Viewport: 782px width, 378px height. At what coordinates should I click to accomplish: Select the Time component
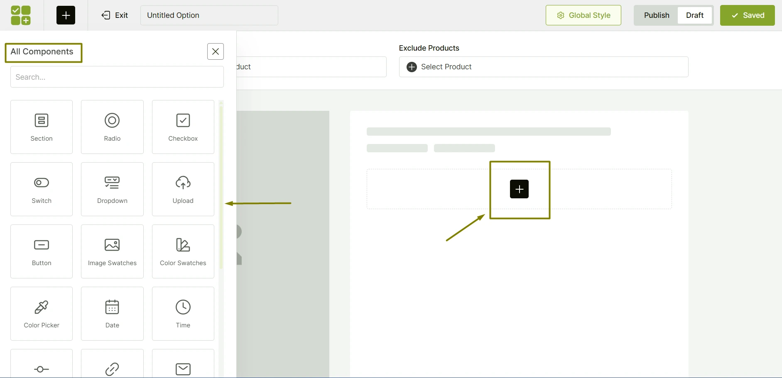(183, 313)
